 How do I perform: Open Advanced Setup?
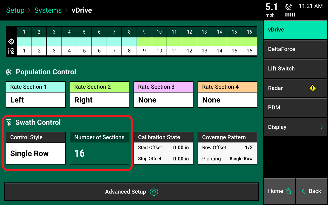coord(131,192)
